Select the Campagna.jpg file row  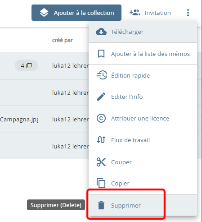[x=45, y=119]
